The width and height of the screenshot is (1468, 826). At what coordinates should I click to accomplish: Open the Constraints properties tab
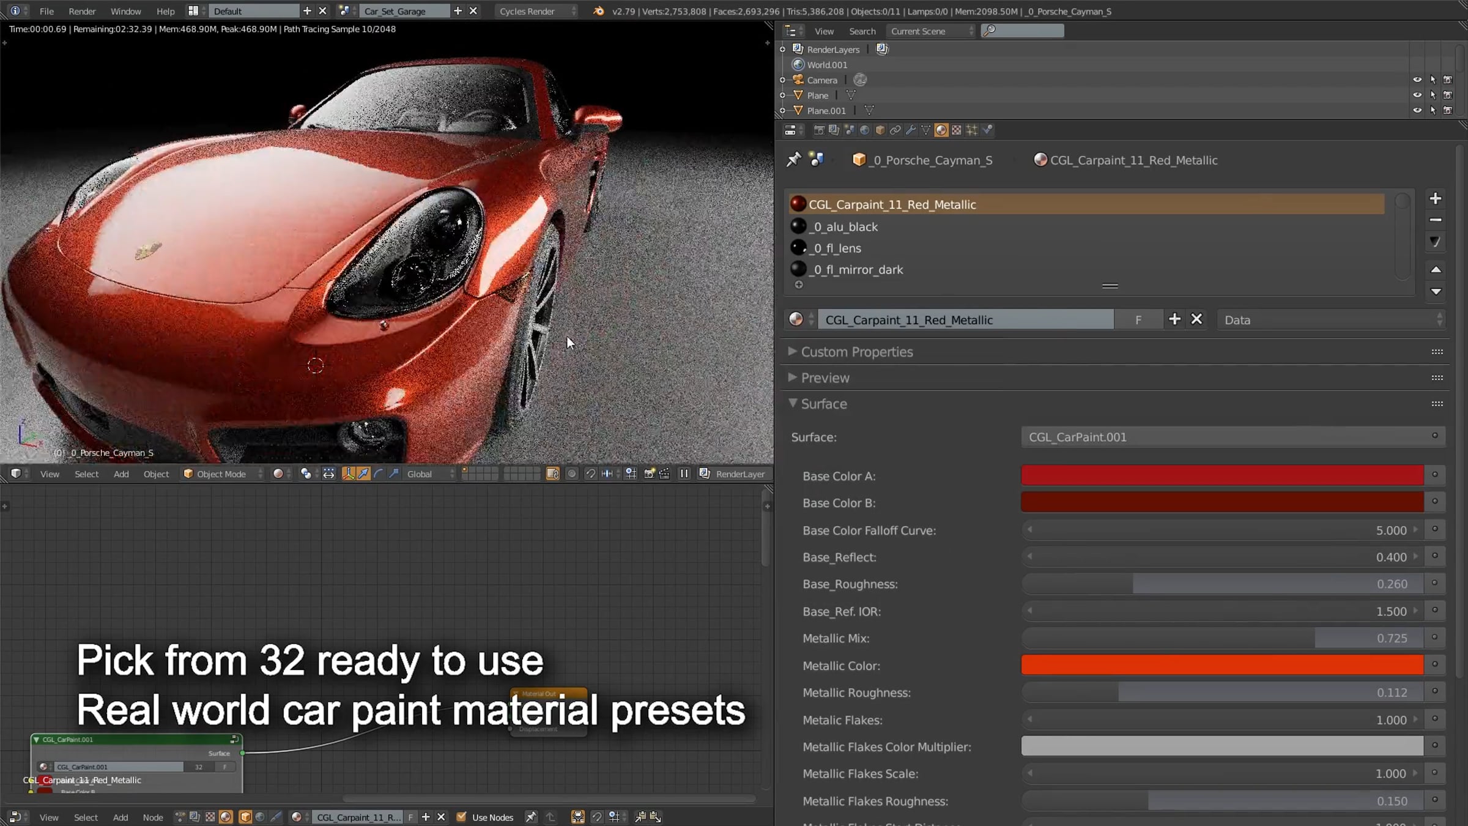tap(895, 130)
